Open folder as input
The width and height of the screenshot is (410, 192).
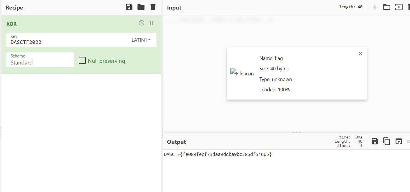coord(387,7)
